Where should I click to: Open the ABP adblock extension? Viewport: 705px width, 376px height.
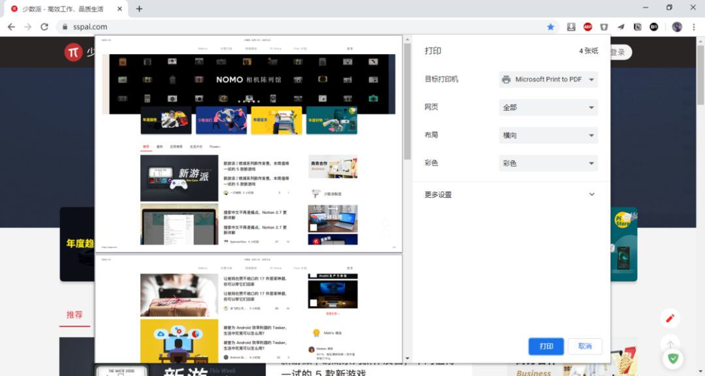[587, 27]
